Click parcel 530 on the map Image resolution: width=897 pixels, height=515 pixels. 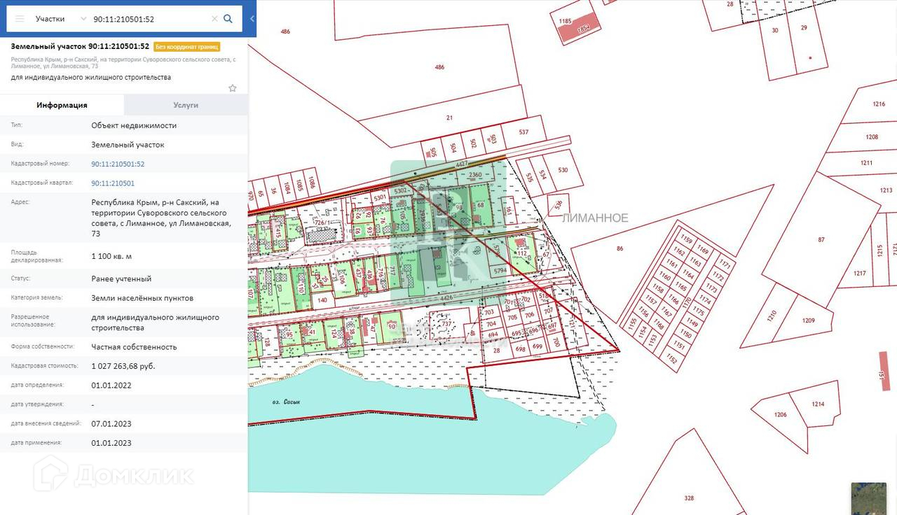[x=563, y=170]
